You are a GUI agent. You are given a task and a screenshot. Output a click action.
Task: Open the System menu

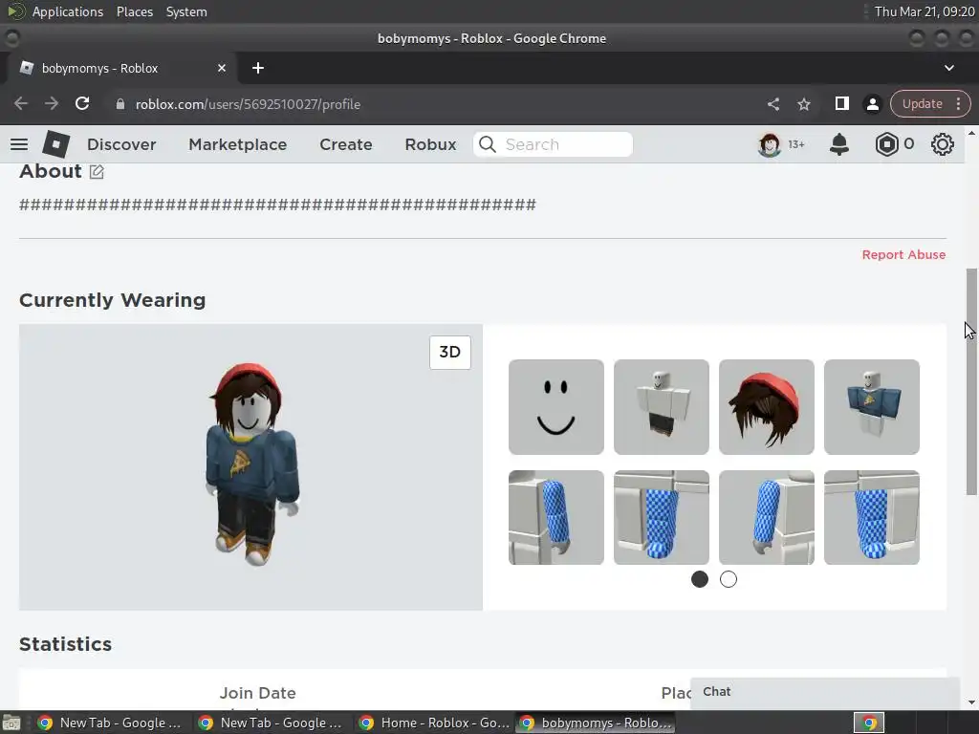[186, 11]
